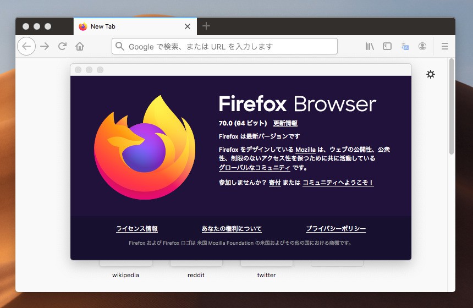The width and height of the screenshot is (473, 308).
Task: Click the wikipedia top site label
Action: (125, 275)
